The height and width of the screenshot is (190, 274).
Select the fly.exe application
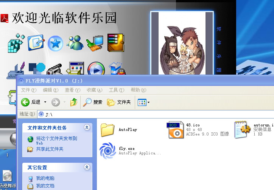click(130, 151)
